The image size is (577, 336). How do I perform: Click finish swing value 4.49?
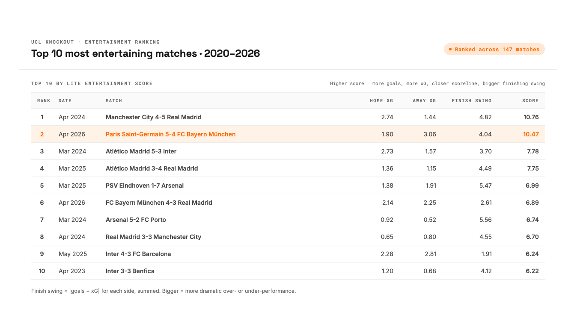(486, 168)
